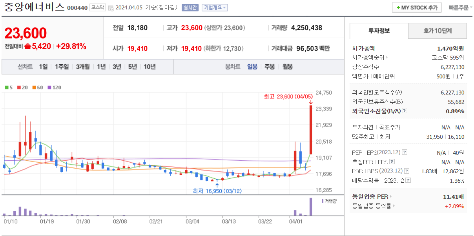Open the 기업개요 dropdown
This screenshot has width=474, height=236.
pos(215,7)
